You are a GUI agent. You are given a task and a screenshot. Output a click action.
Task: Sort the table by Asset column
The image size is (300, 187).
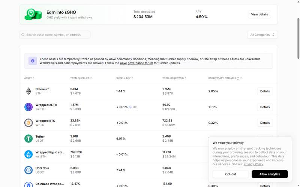(29, 78)
